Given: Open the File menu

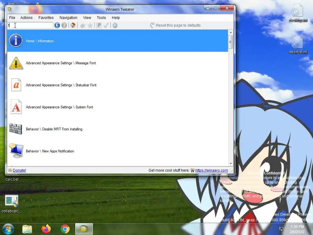Looking at the screenshot, I should [12, 17].
